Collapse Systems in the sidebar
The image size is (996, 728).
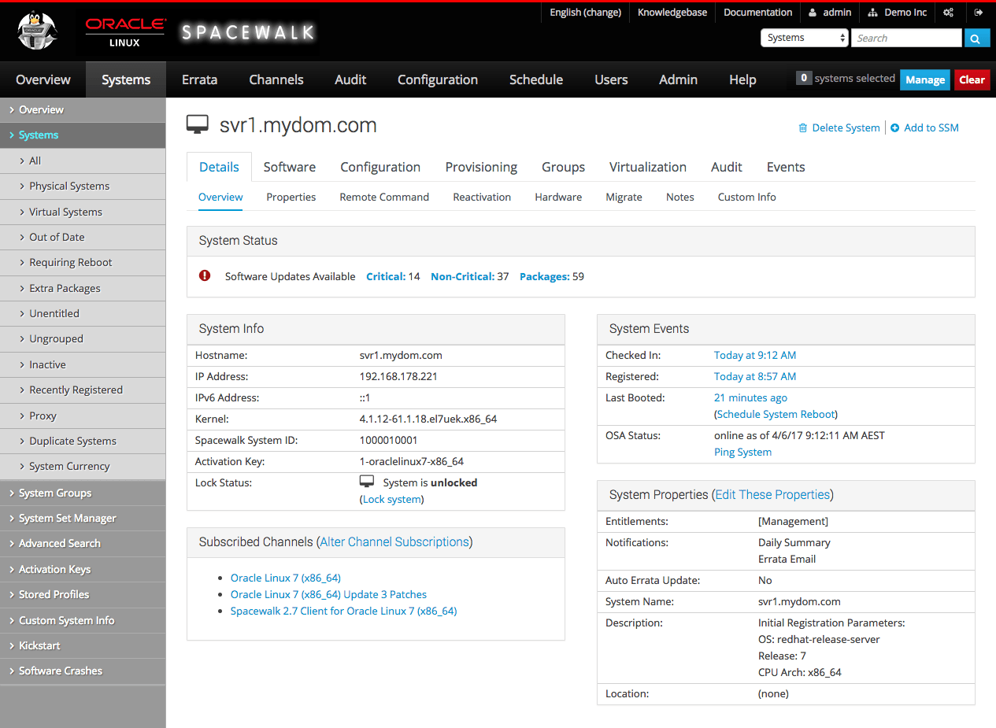pyautogui.click(x=83, y=135)
